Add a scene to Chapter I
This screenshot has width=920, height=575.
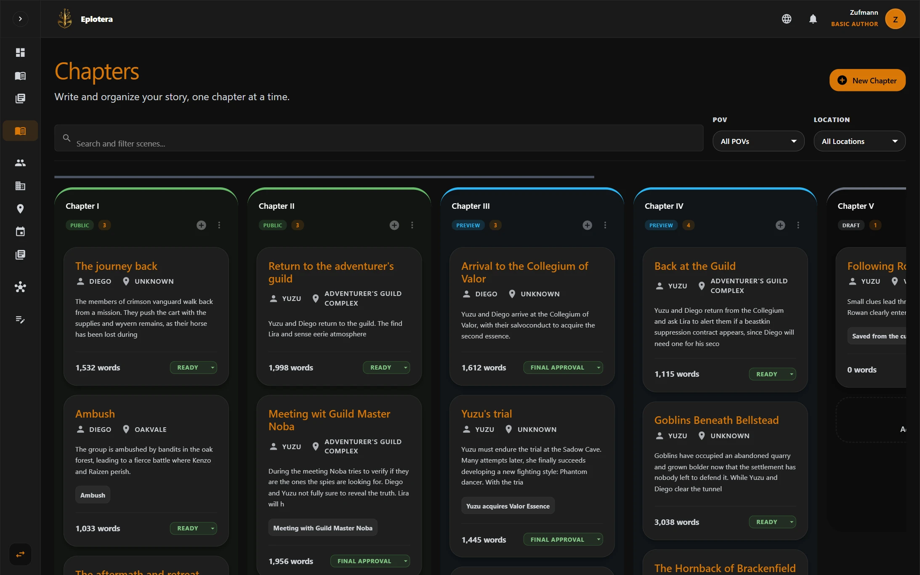coord(201,225)
